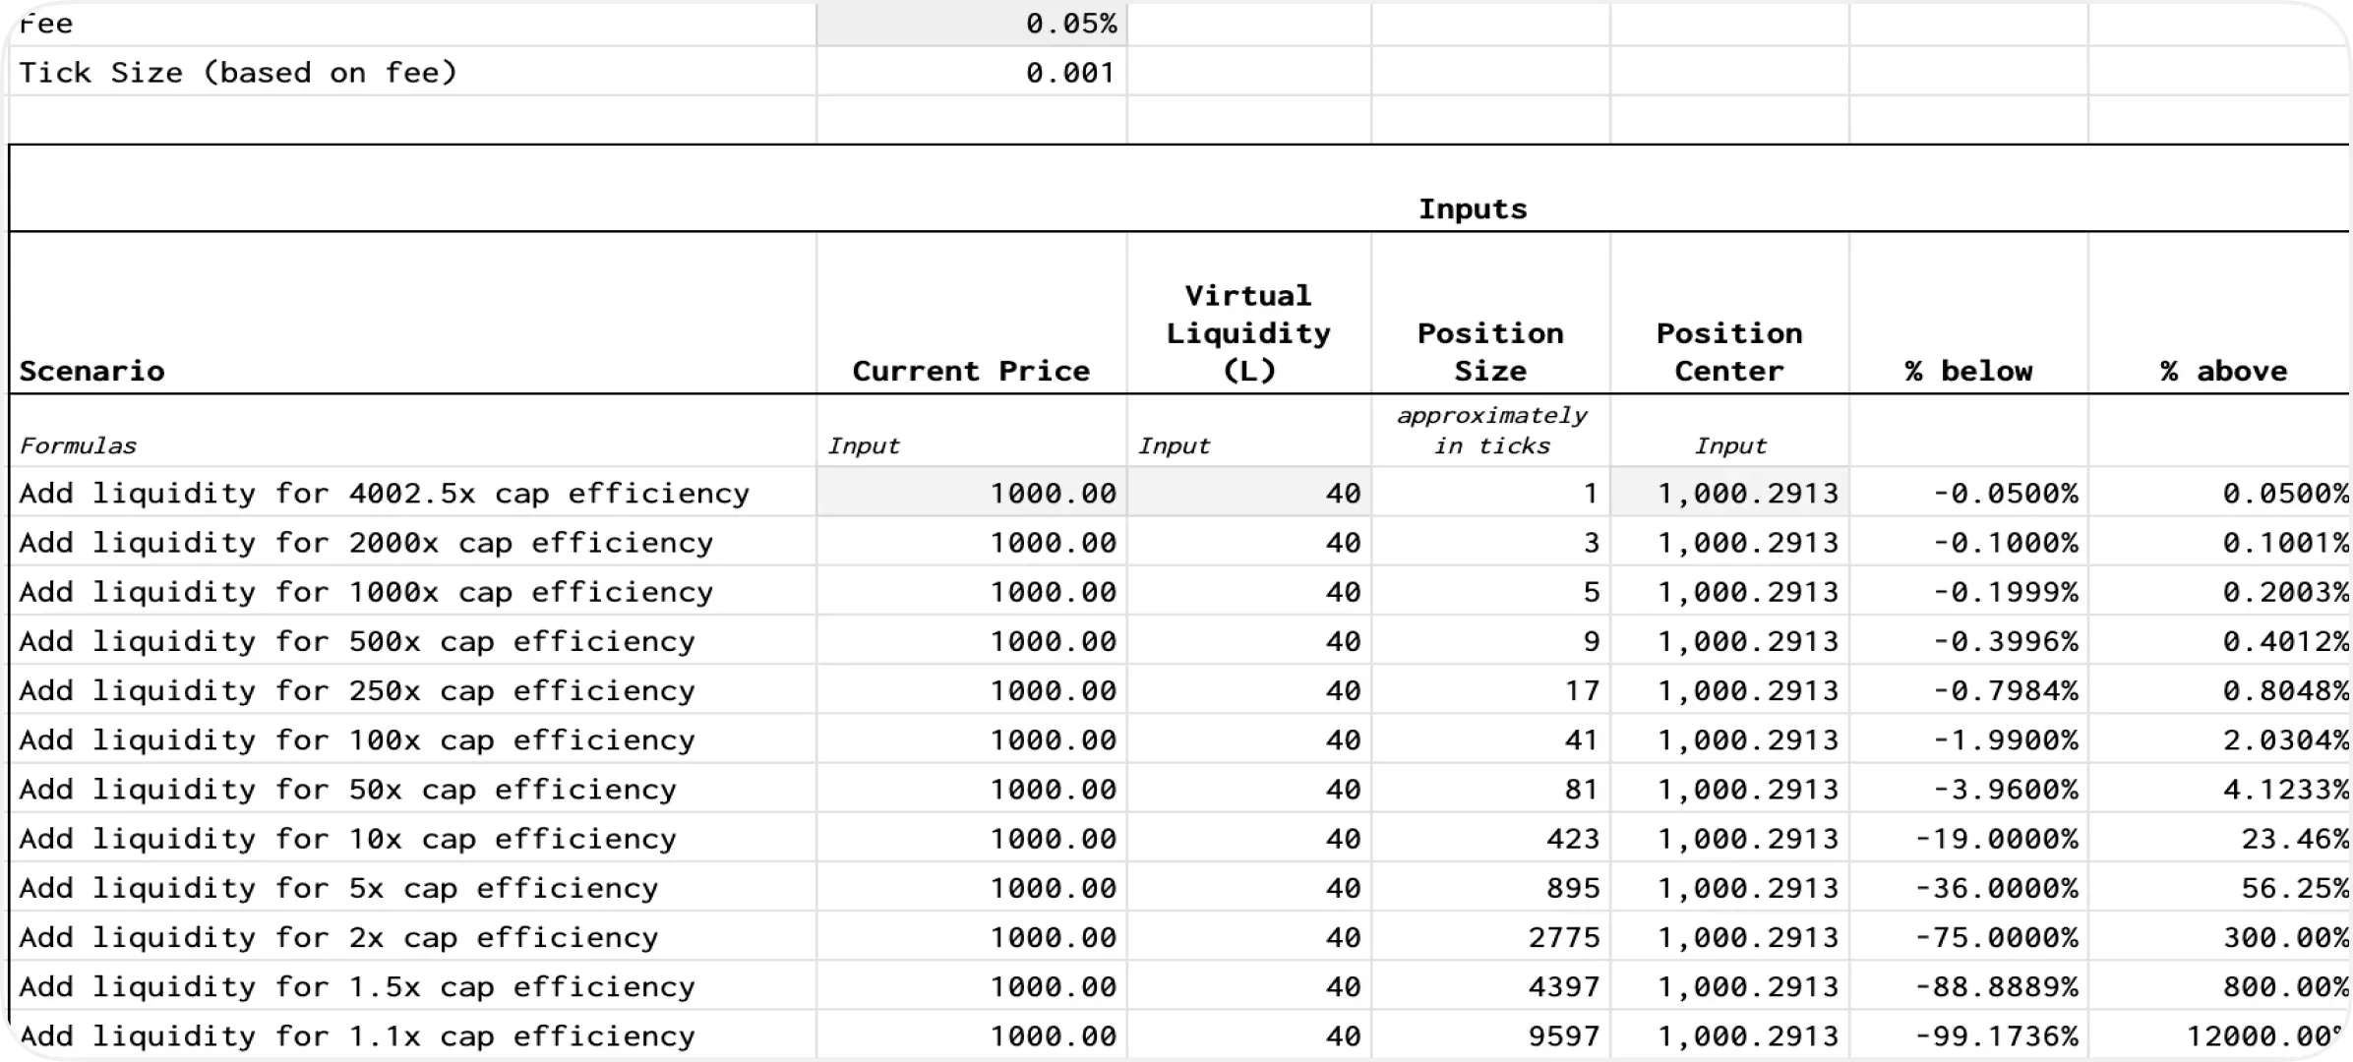2353x1062 pixels.
Task: Click position size 2775 cell
Action: point(1491,936)
